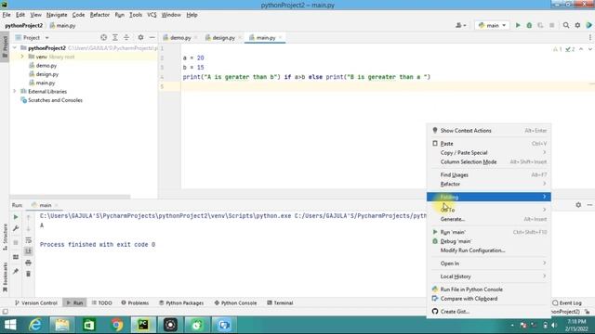
Task: Open the Refactor menu in menu bar
Action: click(x=99, y=15)
